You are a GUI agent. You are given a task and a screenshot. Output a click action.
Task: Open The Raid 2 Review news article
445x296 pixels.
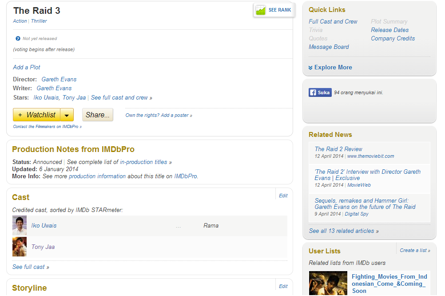pos(338,149)
